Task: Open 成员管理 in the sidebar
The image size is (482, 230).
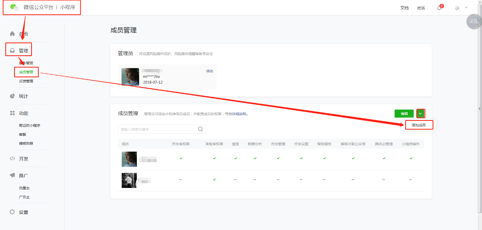Action: point(26,72)
